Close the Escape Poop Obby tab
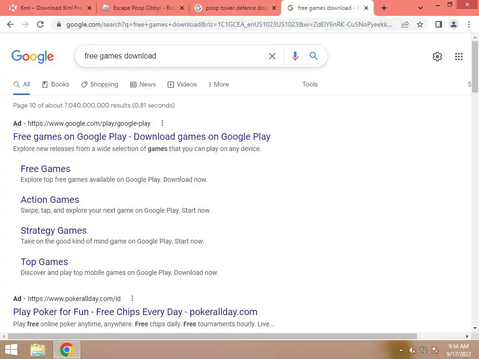479x359 pixels. pyautogui.click(x=182, y=8)
